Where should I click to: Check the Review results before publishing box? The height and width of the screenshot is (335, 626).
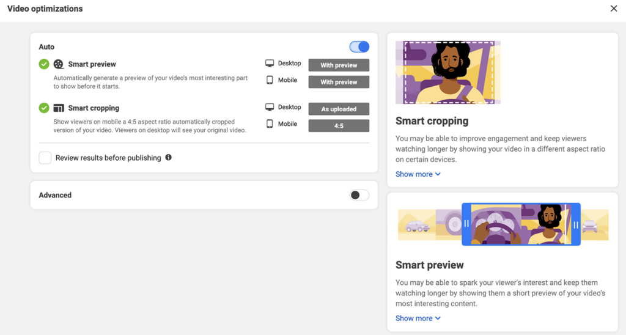(x=45, y=158)
